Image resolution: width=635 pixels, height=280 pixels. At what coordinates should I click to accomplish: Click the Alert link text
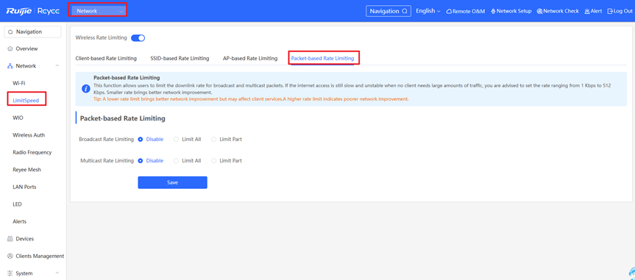click(x=596, y=11)
